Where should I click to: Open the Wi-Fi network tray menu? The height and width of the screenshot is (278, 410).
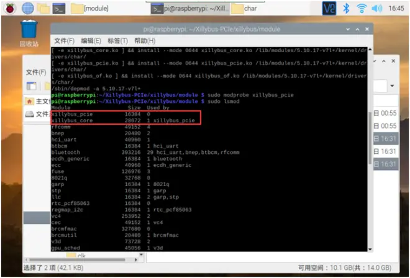tap(362, 9)
